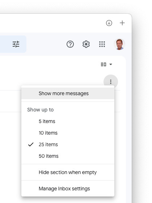This screenshot has height=203, width=152.
Task: Select 5 items option
Action: (68, 121)
